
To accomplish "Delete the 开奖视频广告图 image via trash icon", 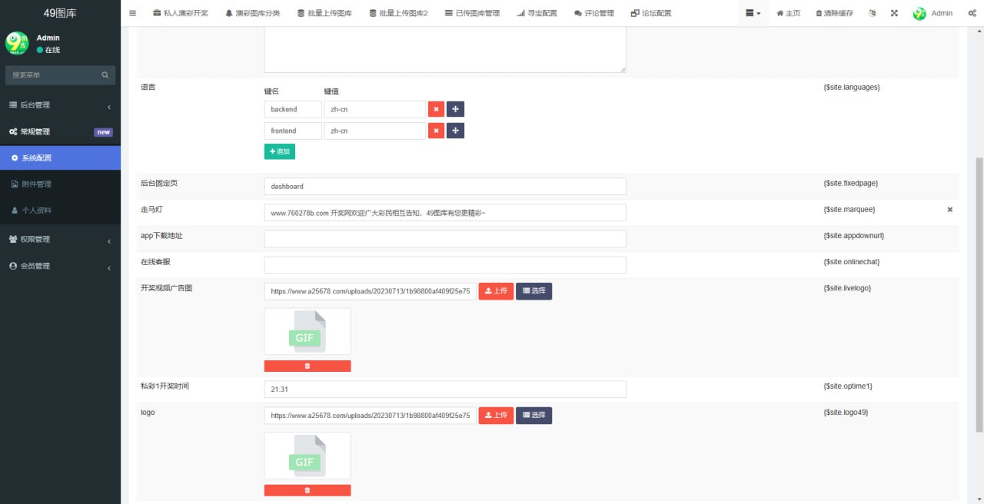I will pos(307,366).
